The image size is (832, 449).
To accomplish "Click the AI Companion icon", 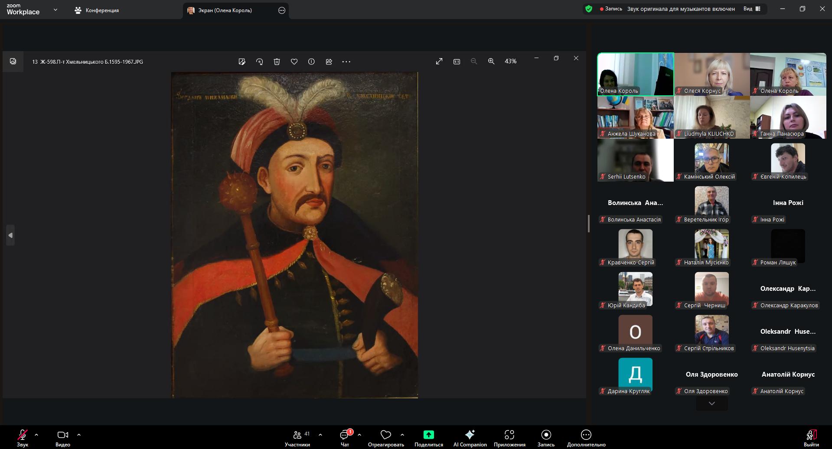I will [470, 435].
